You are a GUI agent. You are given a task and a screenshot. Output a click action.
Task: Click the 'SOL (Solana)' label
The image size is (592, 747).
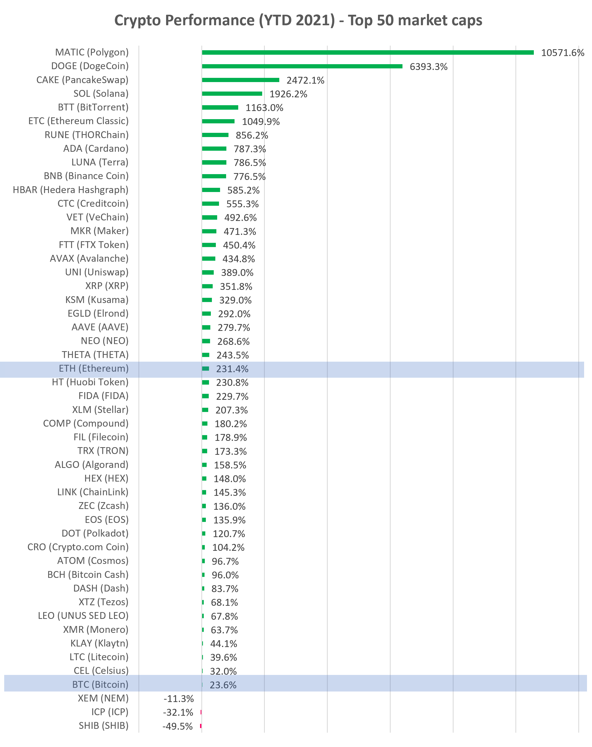(101, 93)
